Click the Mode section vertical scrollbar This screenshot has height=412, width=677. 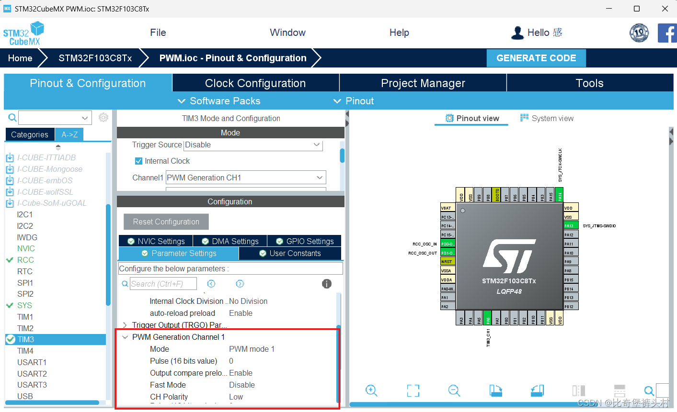342,156
